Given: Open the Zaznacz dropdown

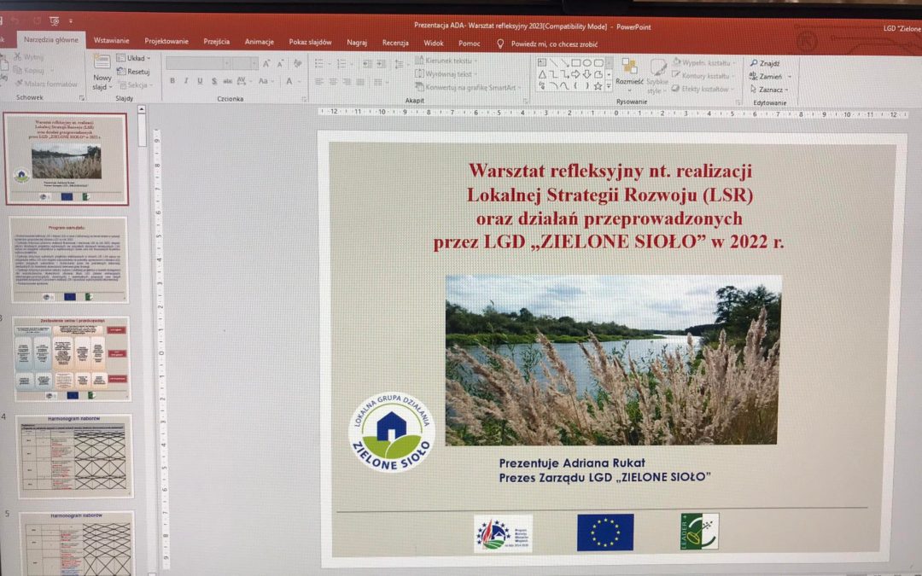Looking at the screenshot, I should tap(770, 90).
